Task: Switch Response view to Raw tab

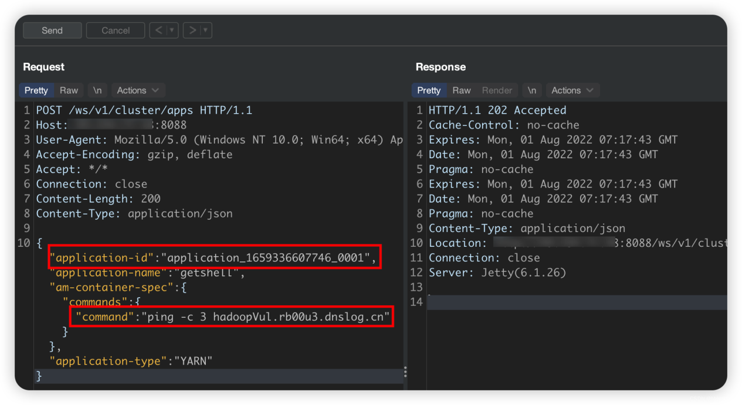Action: pos(461,90)
